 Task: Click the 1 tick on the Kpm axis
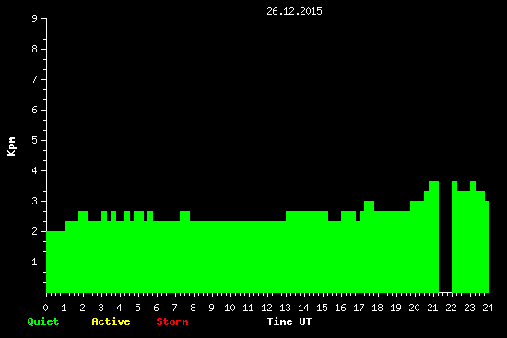point(34,262)
